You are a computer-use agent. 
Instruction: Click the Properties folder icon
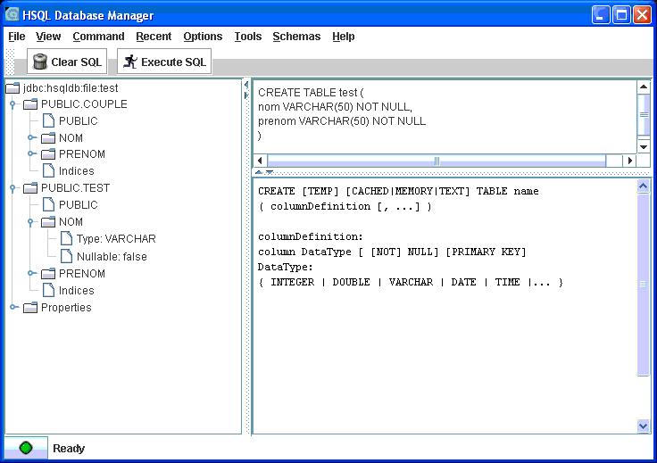(30, 308)
